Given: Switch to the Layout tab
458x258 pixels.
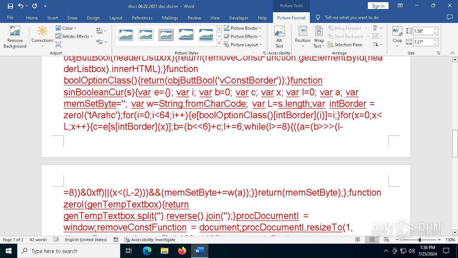Looking at the screenshot, I should 116,18.
